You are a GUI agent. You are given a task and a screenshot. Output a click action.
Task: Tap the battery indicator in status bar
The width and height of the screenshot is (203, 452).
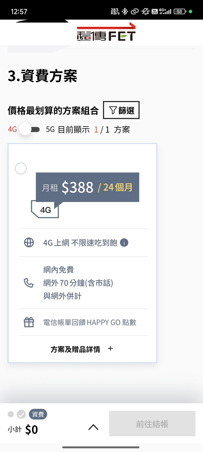(x=180, y=11)
